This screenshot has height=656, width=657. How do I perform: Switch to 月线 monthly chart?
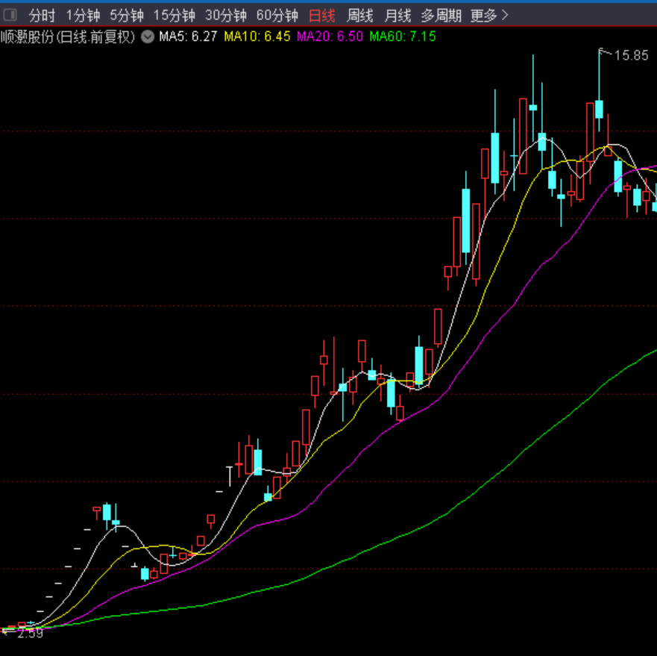pyautogui.click(x=397, y=16)
